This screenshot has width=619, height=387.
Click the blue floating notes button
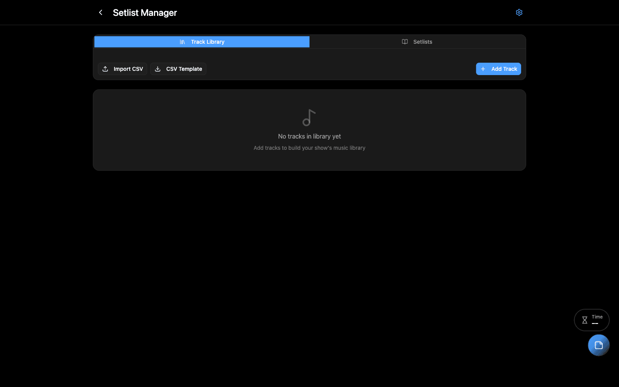click(598, 345)
